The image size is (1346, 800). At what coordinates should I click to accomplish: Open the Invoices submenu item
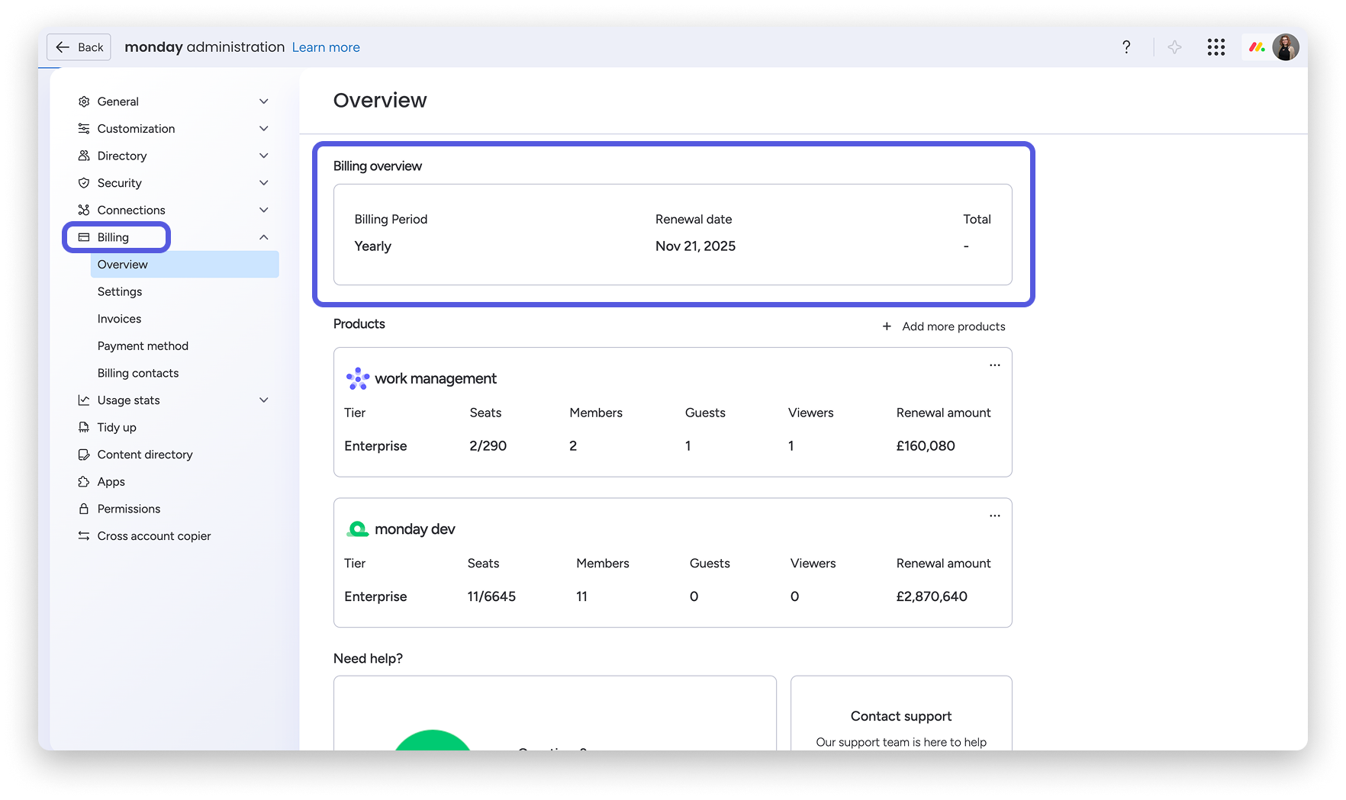click(119, 319)
